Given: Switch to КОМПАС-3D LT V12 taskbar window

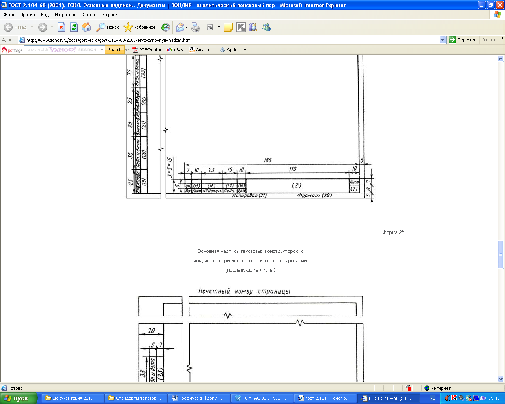Looking at the screenshot, I should coord(262,398).
